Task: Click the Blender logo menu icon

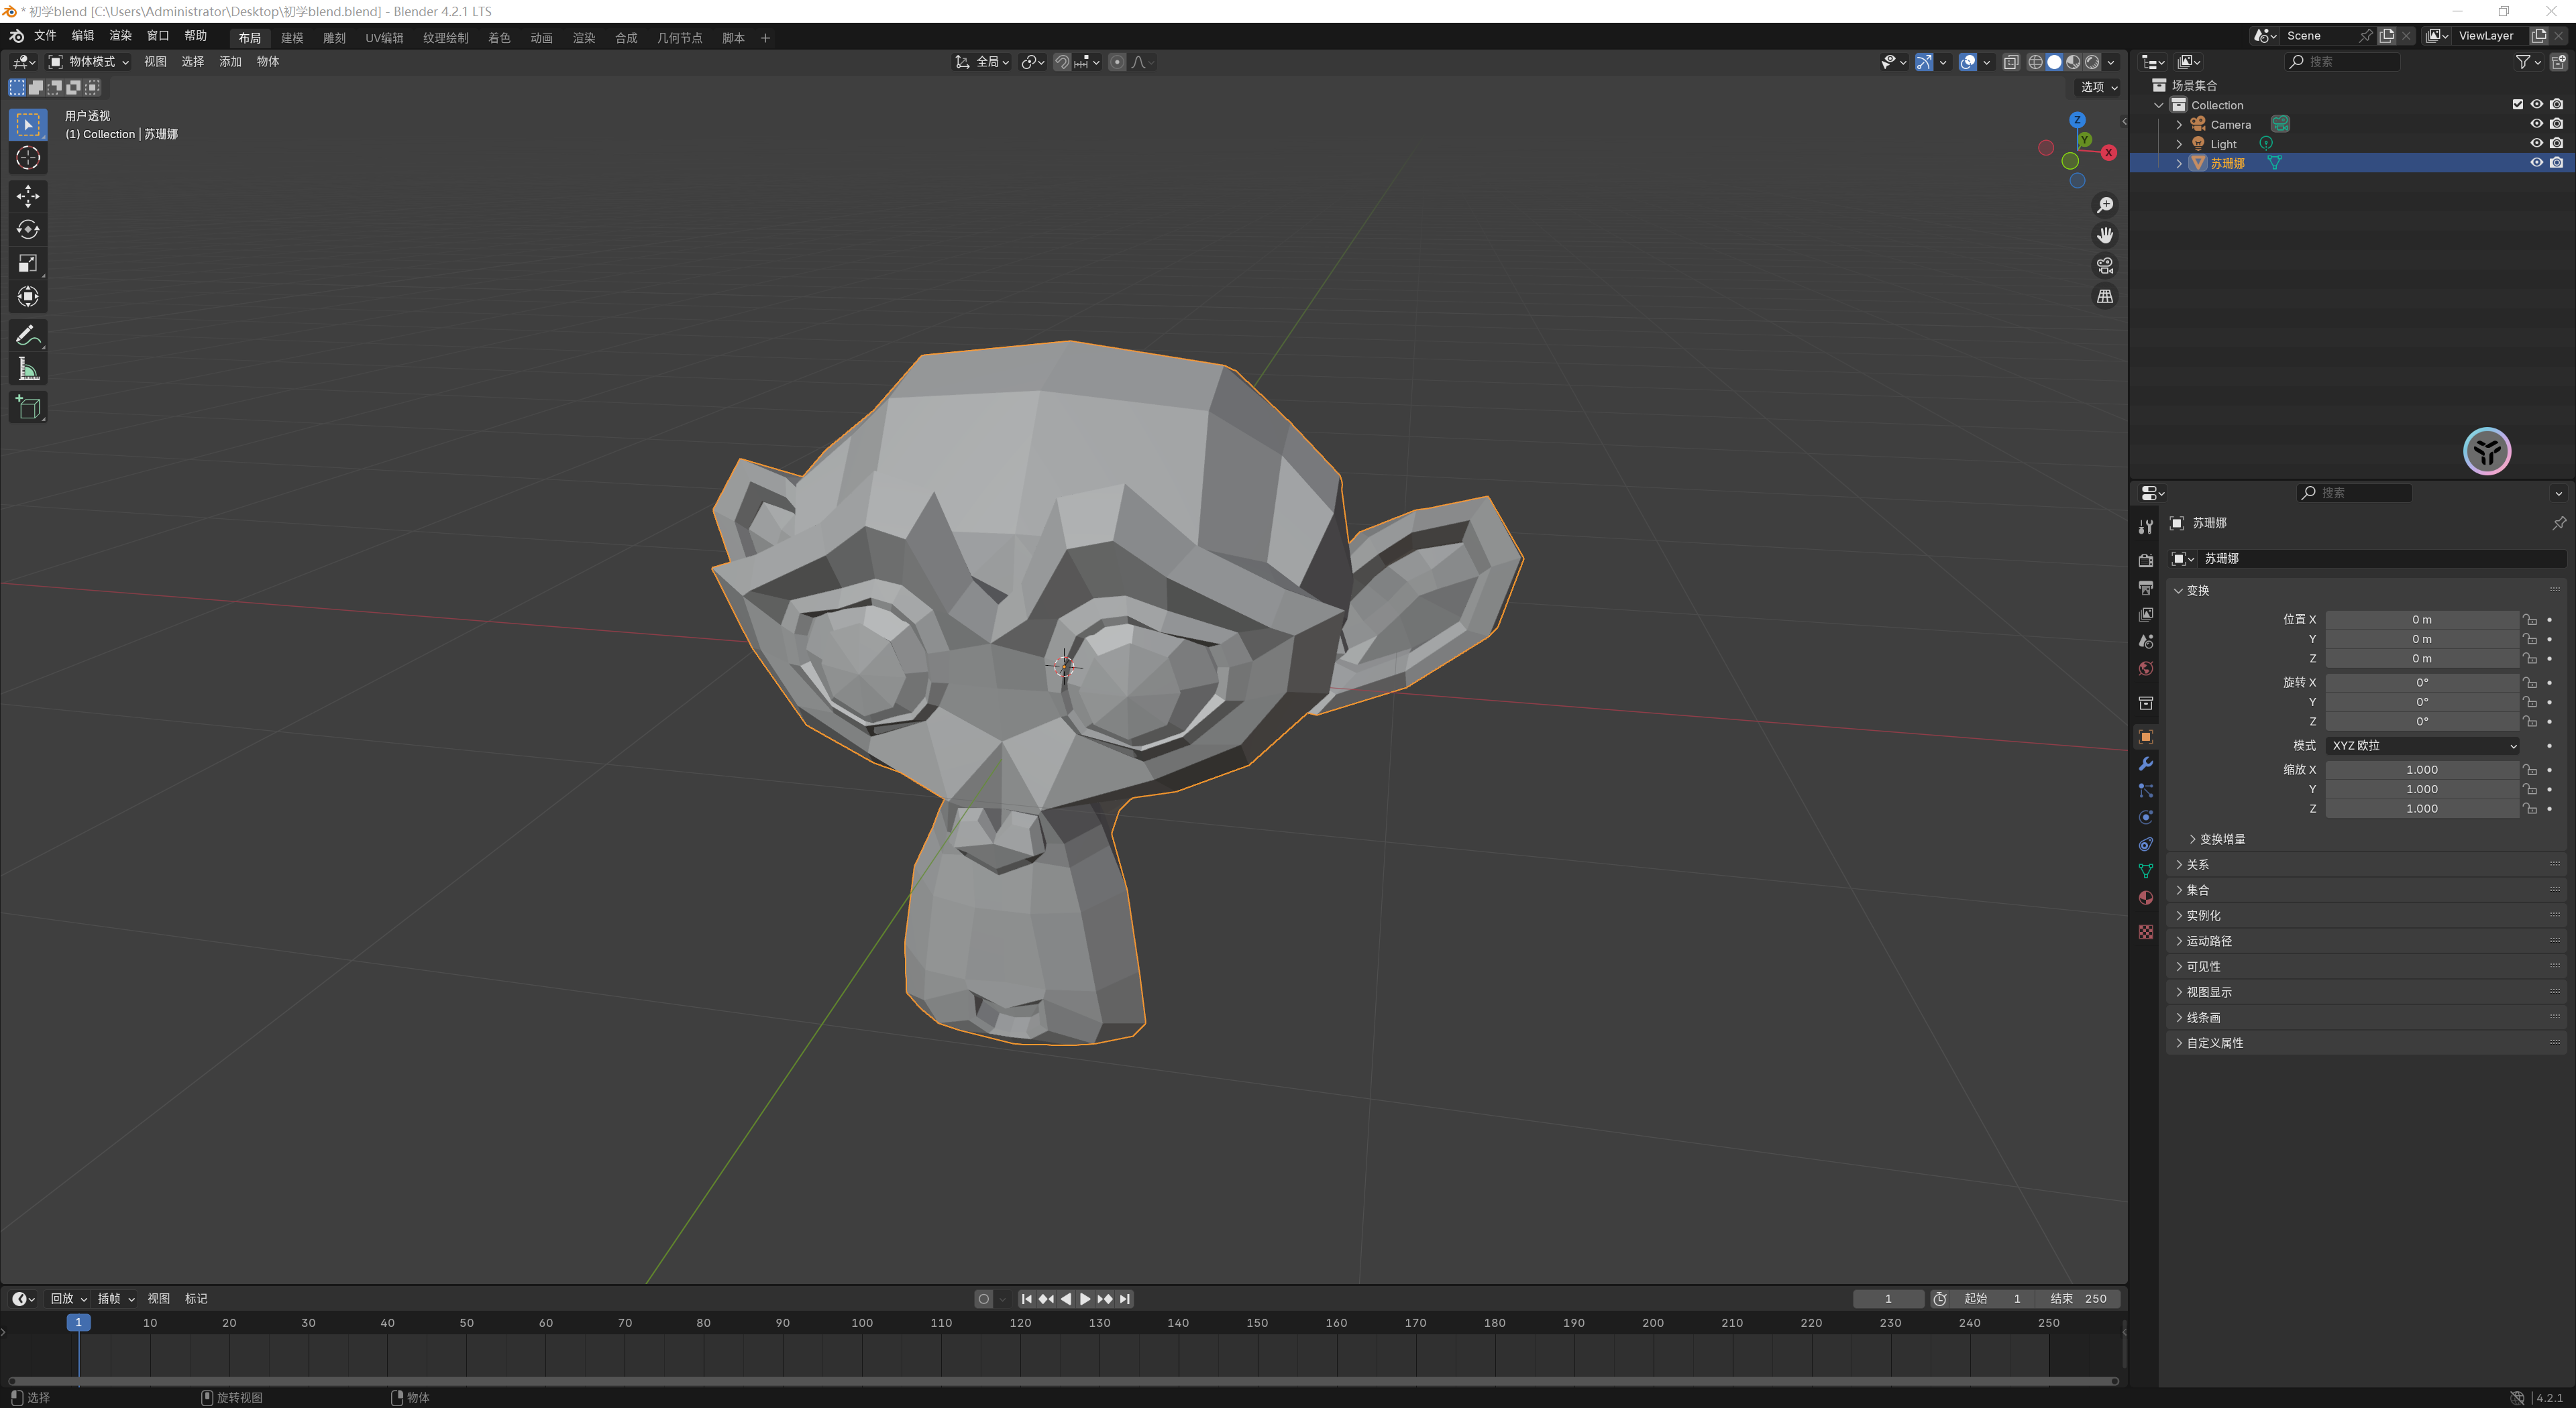Action: coord(16,36)
